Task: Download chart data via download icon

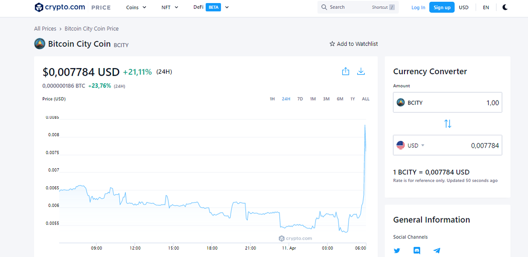Action: pos(361,71)
